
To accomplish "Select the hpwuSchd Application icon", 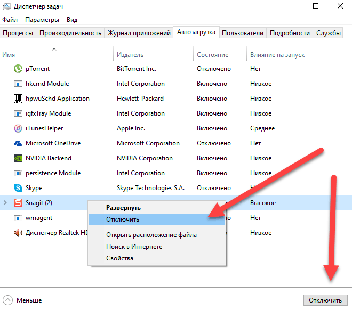I will [x=17, y=99].
